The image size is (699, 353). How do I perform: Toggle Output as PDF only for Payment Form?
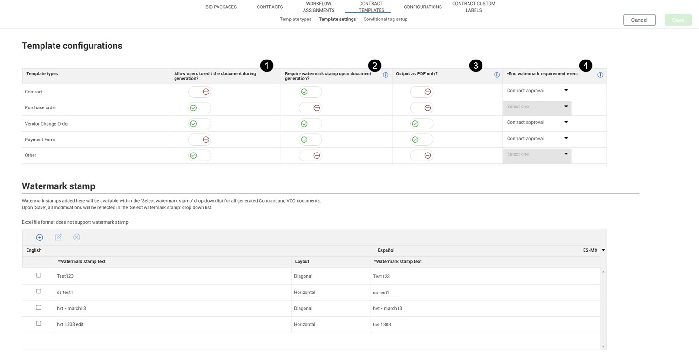tap(421, 140)
